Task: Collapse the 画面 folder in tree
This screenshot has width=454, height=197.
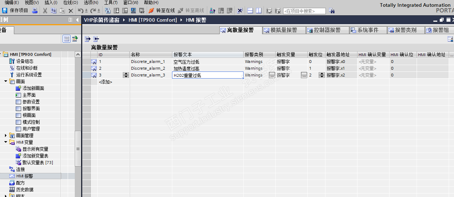Action: (x=6, y=81)
